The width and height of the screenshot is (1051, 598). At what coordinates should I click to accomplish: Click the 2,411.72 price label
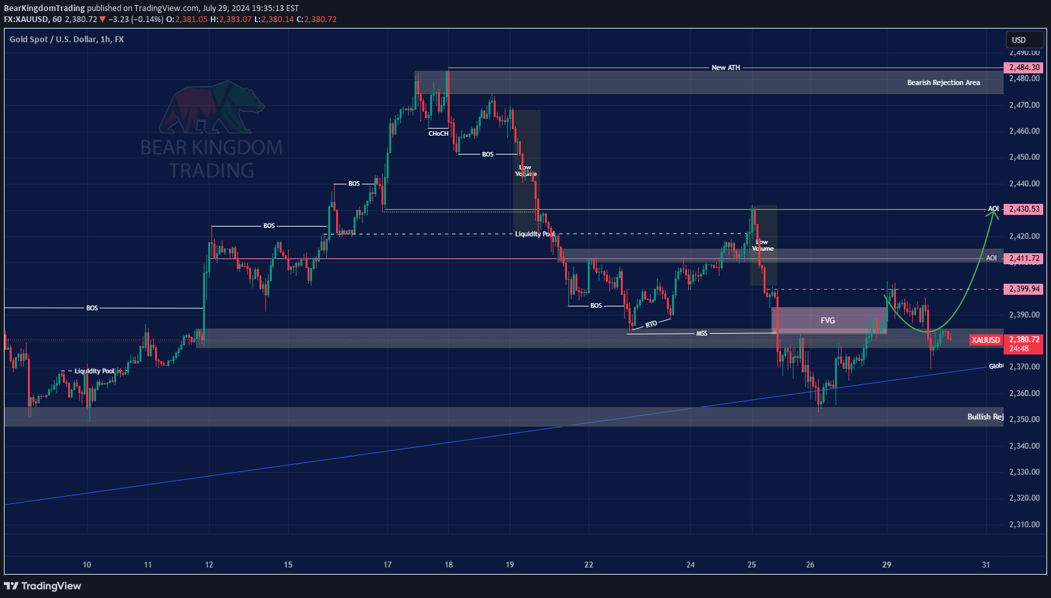tap(1023, 258)
